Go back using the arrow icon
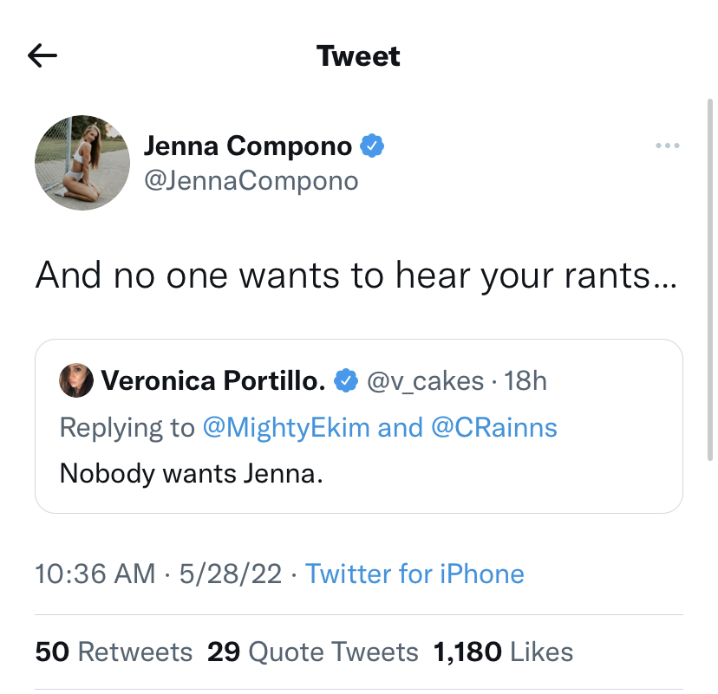This screenshot has height=694, width=718. point(42,55)
